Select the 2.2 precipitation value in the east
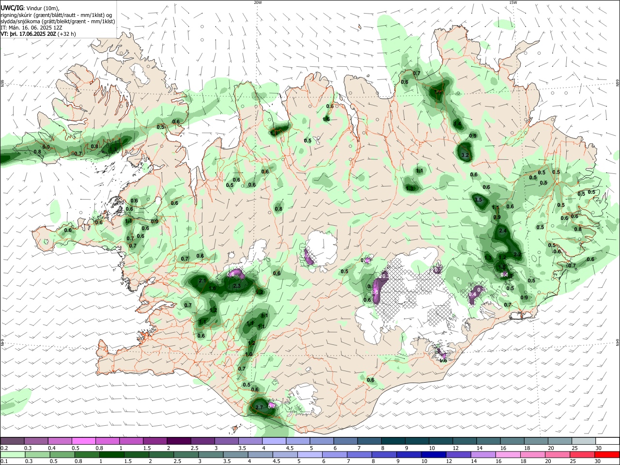Screen dimensions: 620x465 click(517, 254)
